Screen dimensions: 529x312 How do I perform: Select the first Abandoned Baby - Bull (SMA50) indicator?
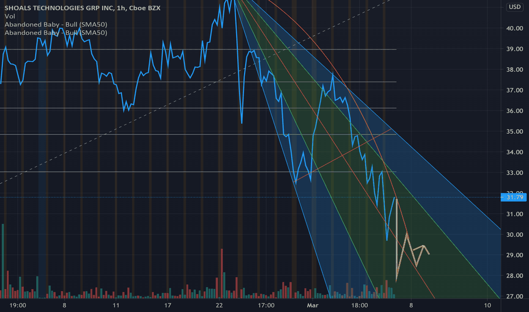coord(56,24)
